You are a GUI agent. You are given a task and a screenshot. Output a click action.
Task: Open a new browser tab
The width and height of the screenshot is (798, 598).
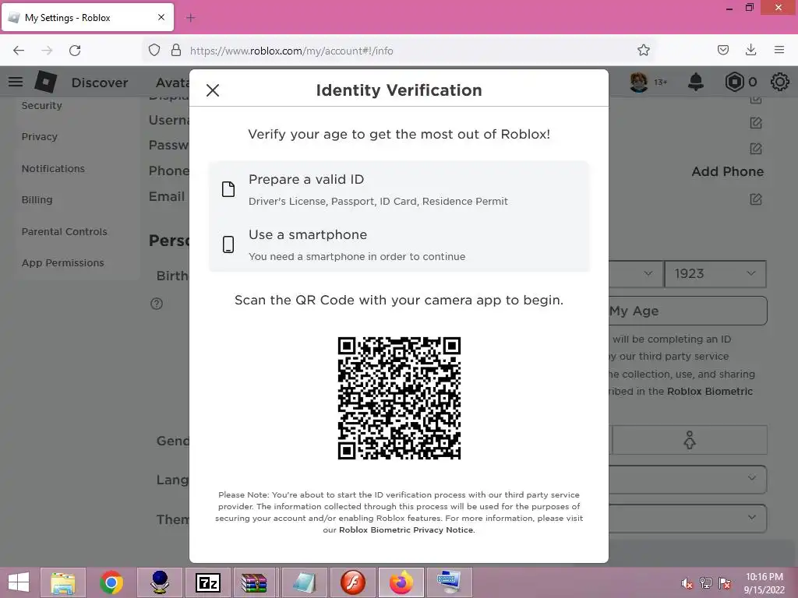[x=190, y=18]
